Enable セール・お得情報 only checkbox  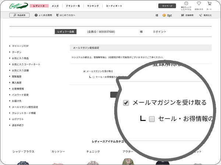94,77
